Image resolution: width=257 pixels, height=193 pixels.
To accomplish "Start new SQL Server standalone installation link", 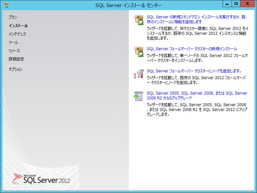I will click(x=196, y=19).
